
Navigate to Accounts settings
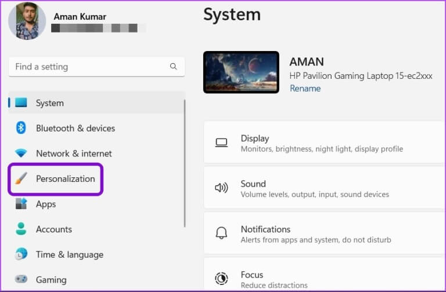97,229
